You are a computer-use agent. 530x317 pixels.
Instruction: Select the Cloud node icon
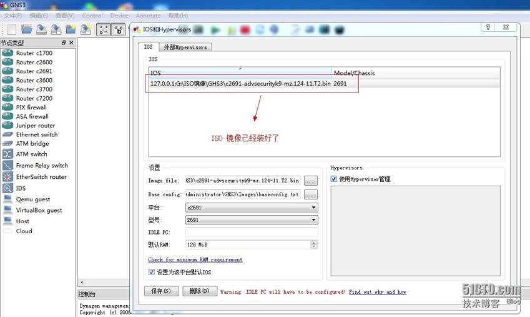pos(7,231)
